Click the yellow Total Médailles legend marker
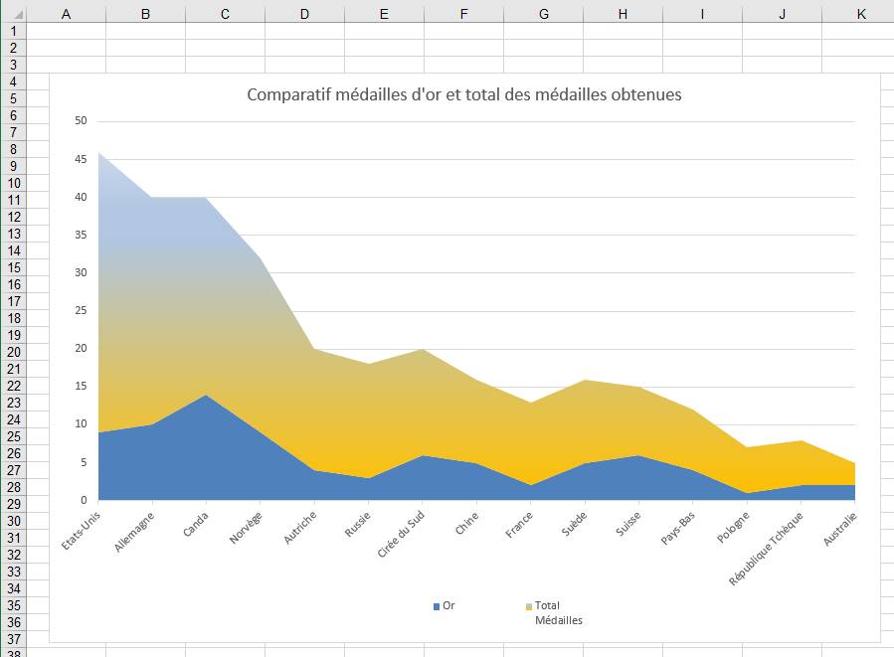This screenshot has height=657, width=894. (x=529, y=606)
